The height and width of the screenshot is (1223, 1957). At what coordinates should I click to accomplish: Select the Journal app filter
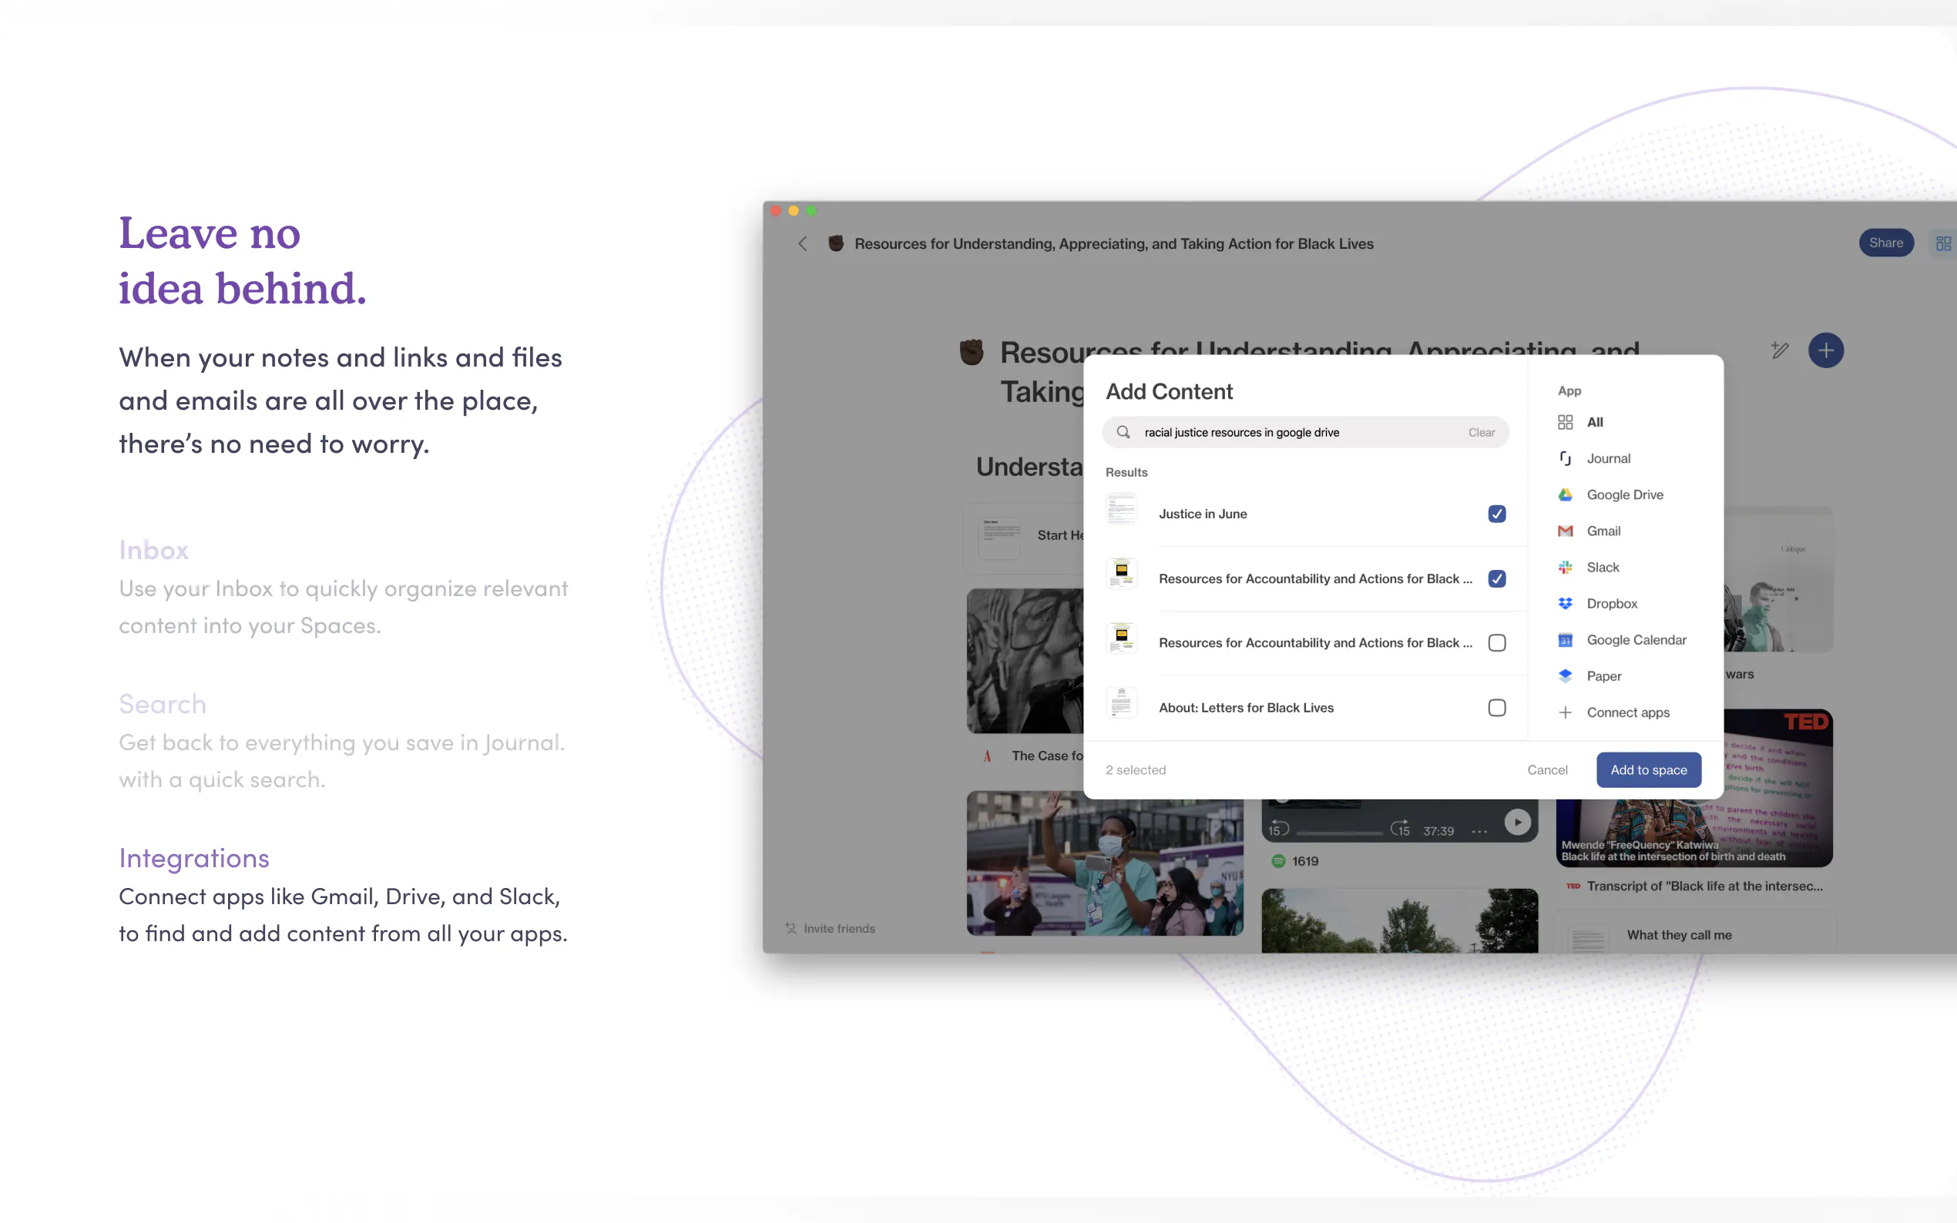(1607, 459)
